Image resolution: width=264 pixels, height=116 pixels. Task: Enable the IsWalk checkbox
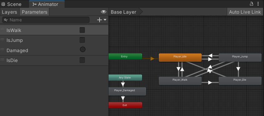pos(82,30)
